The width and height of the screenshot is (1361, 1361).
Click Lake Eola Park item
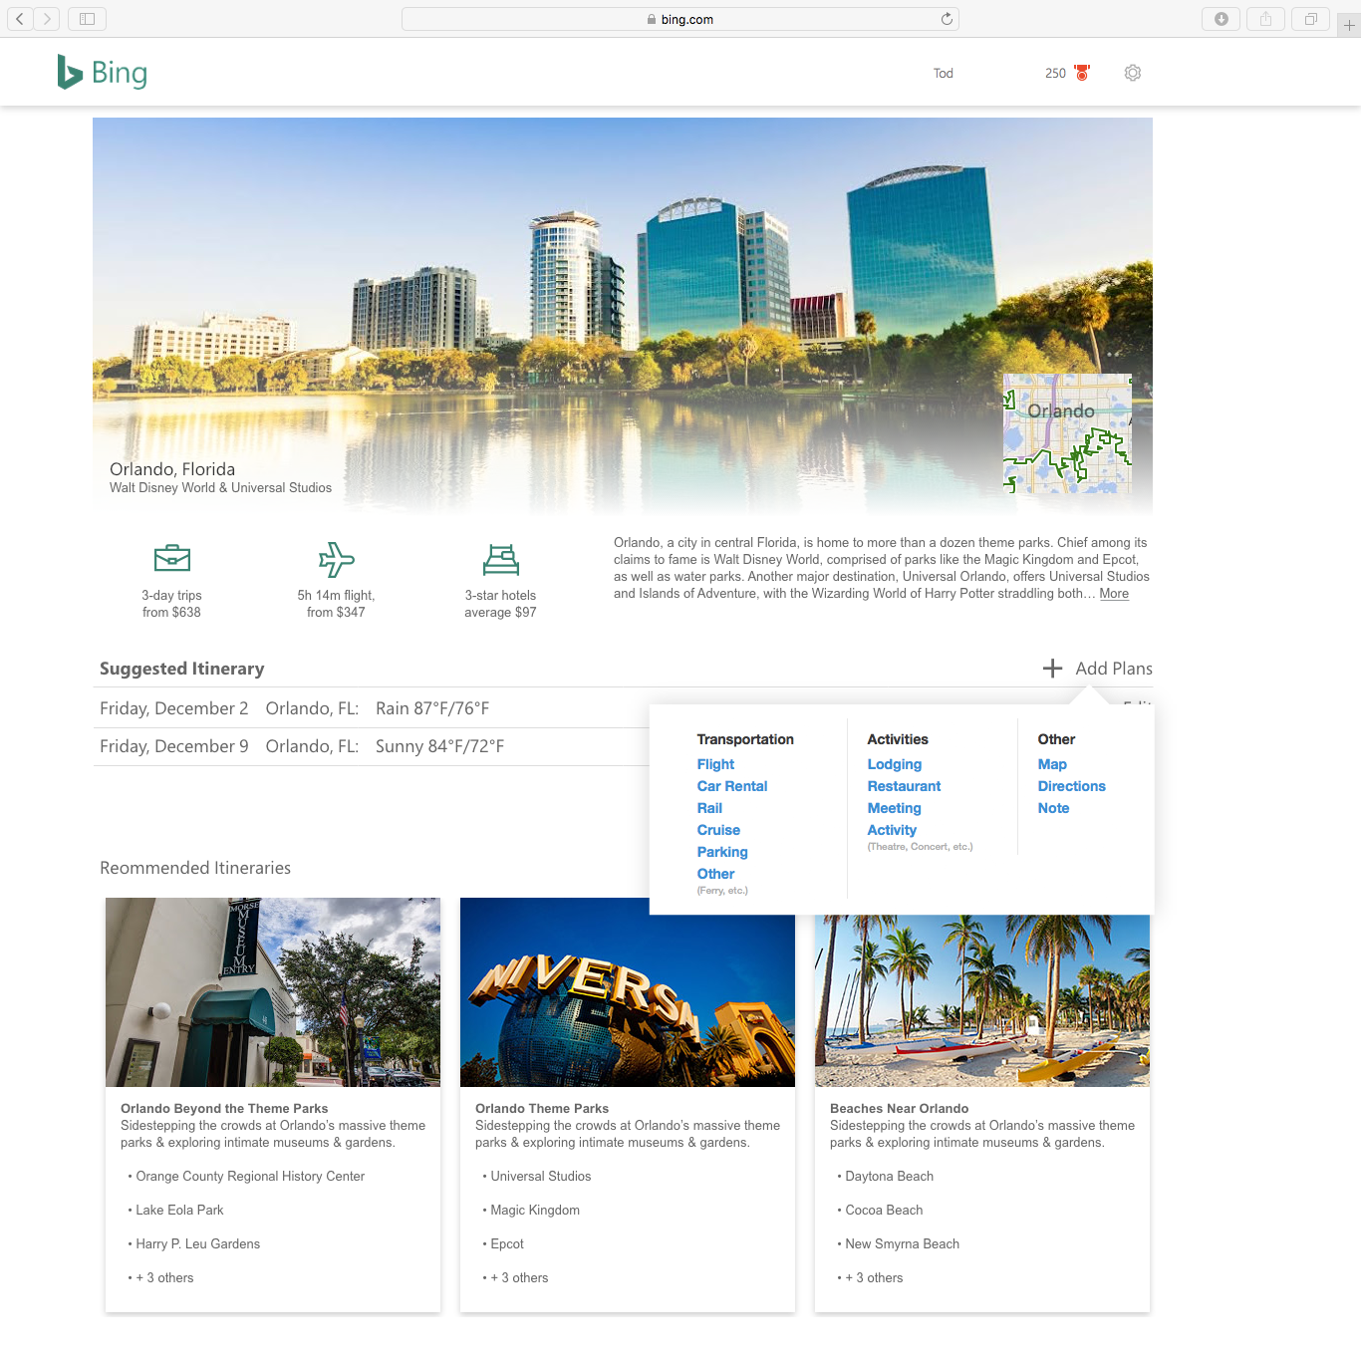pos(179,1211)
